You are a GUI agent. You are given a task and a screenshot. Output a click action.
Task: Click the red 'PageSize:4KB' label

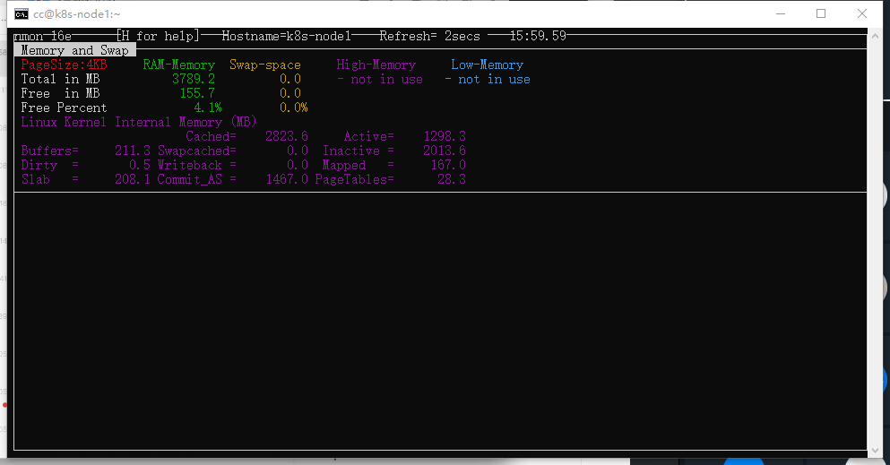pos(64,65)
